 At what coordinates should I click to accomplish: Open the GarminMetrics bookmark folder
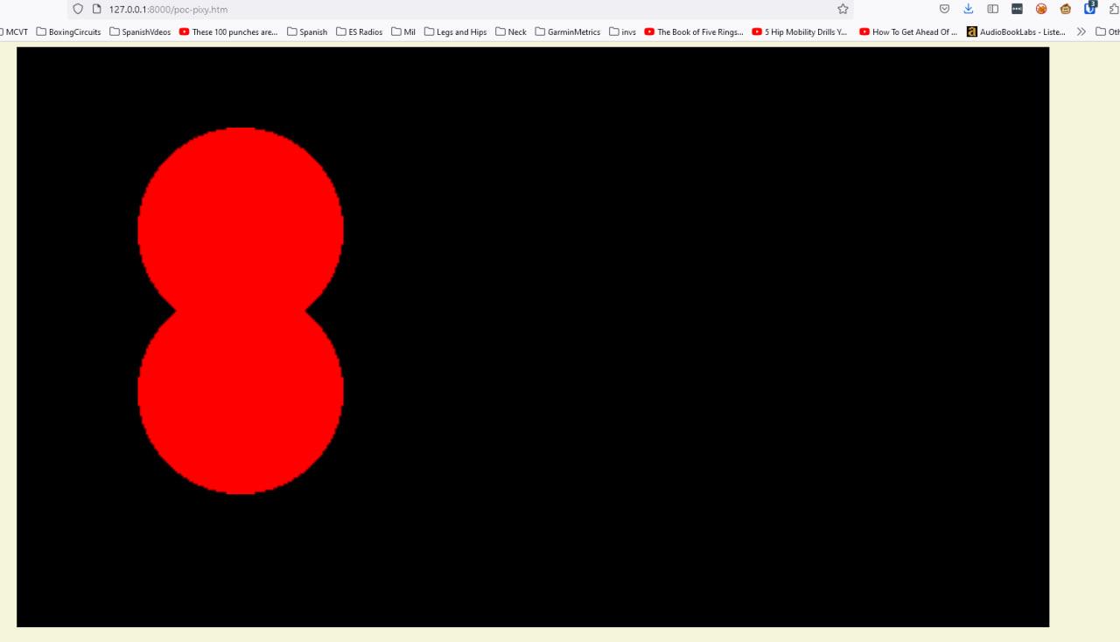point(568,31)
